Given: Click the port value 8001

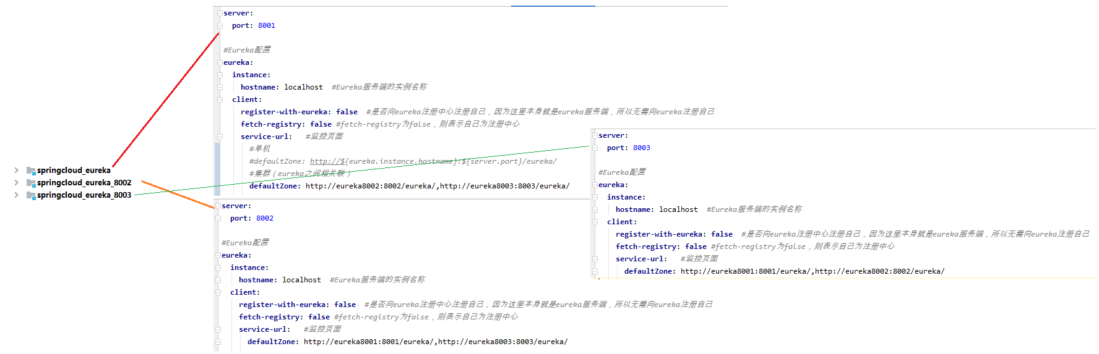Looking at the screenshot, I should click(267, 25).
